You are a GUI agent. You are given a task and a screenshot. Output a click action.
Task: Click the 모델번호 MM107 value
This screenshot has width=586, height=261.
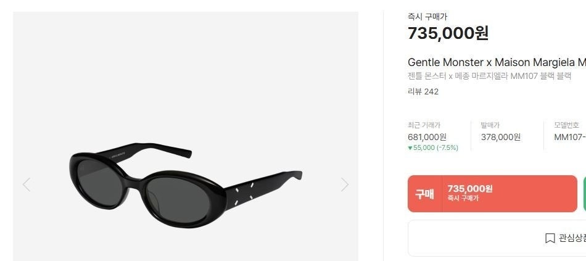click(570, 137)
